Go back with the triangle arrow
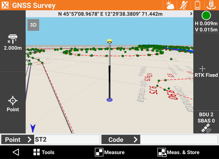 pyautogui.click(x=16, y=153)
